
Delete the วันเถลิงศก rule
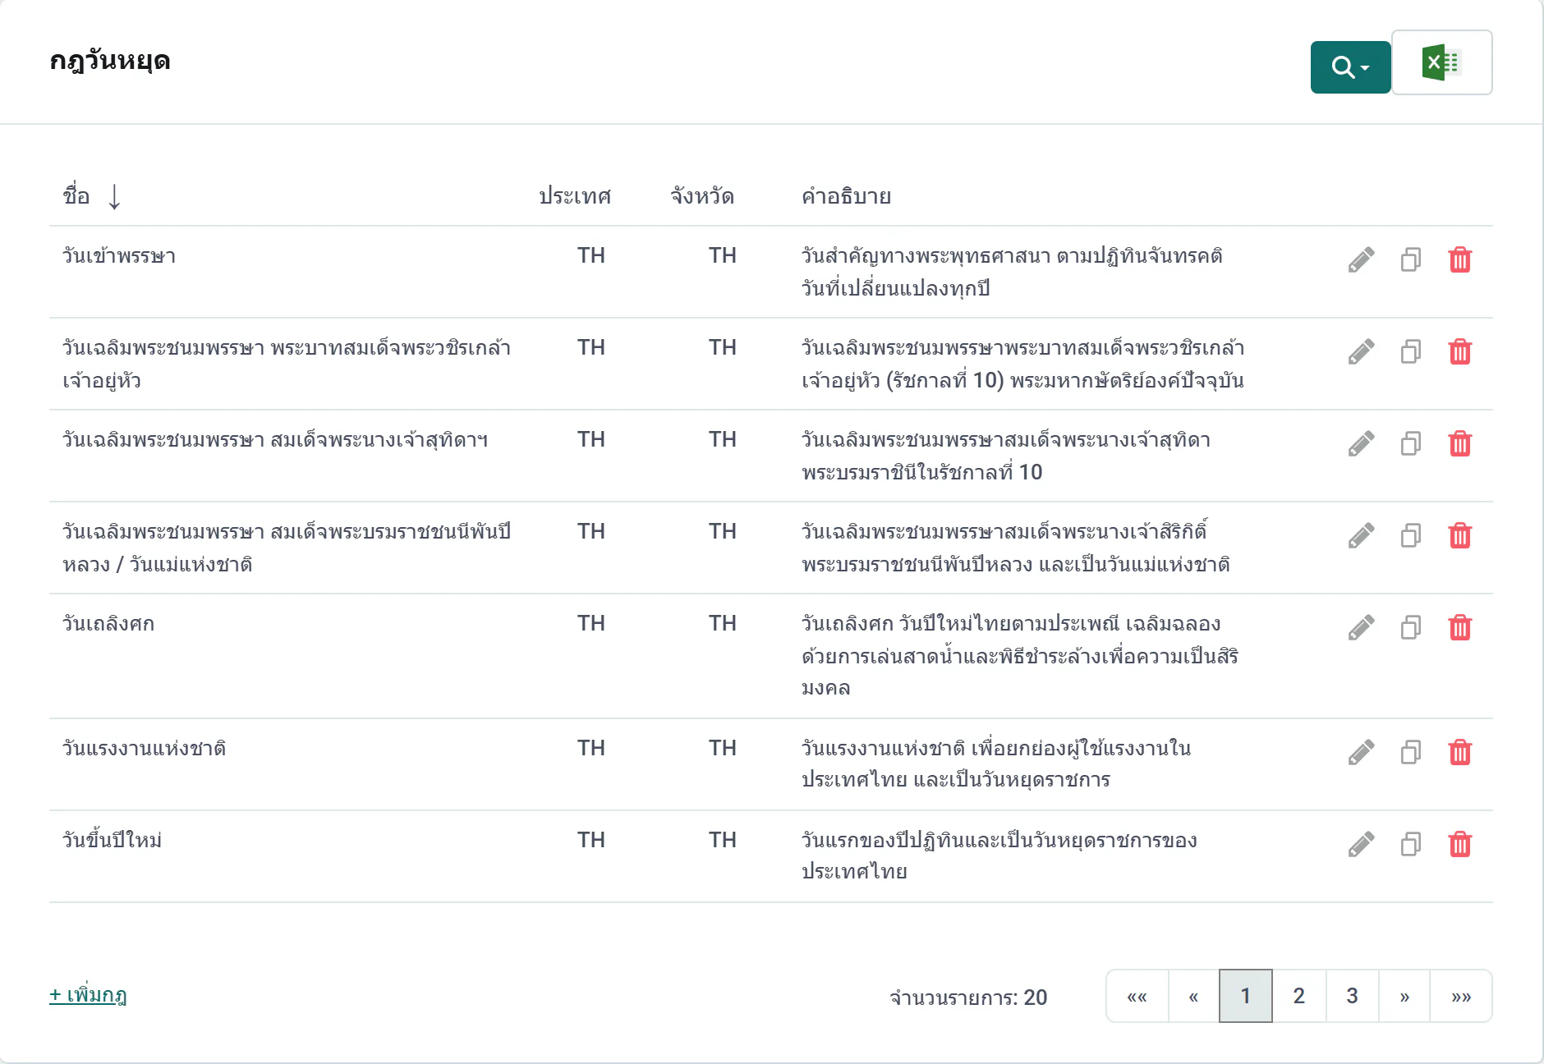[x=1460, y=627]
